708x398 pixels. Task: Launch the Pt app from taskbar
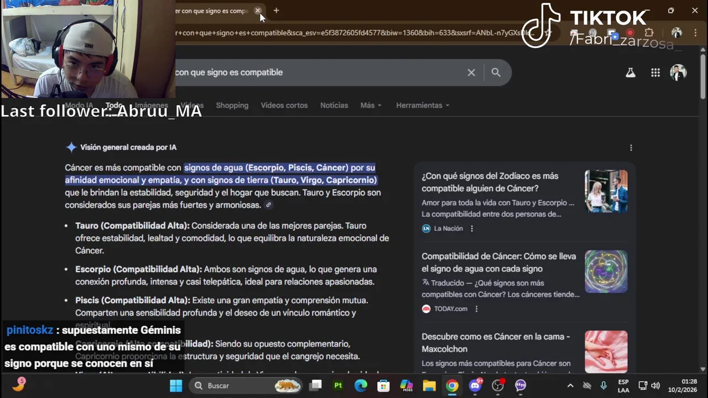point(338,385)
